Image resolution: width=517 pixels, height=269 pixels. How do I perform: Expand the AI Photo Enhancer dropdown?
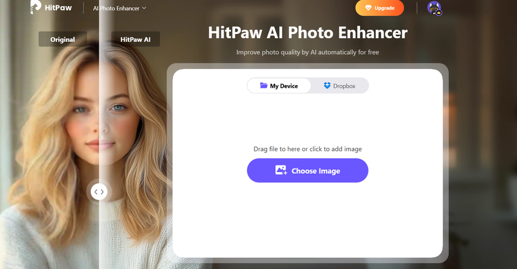click(x=119, y=8)
